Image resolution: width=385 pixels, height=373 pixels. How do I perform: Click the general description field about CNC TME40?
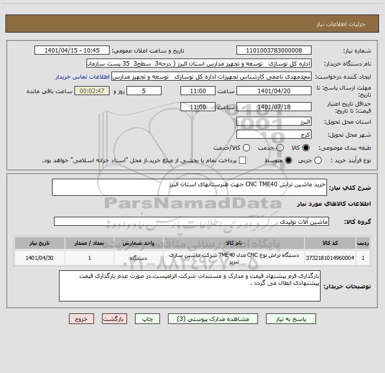click(x=189, y=187)
